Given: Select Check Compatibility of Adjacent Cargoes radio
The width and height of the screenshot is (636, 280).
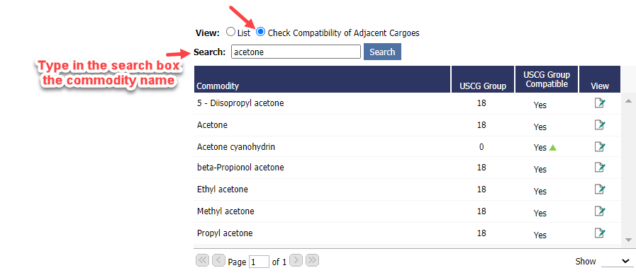Looking at the screenshot, I should [x=261, y=32].
